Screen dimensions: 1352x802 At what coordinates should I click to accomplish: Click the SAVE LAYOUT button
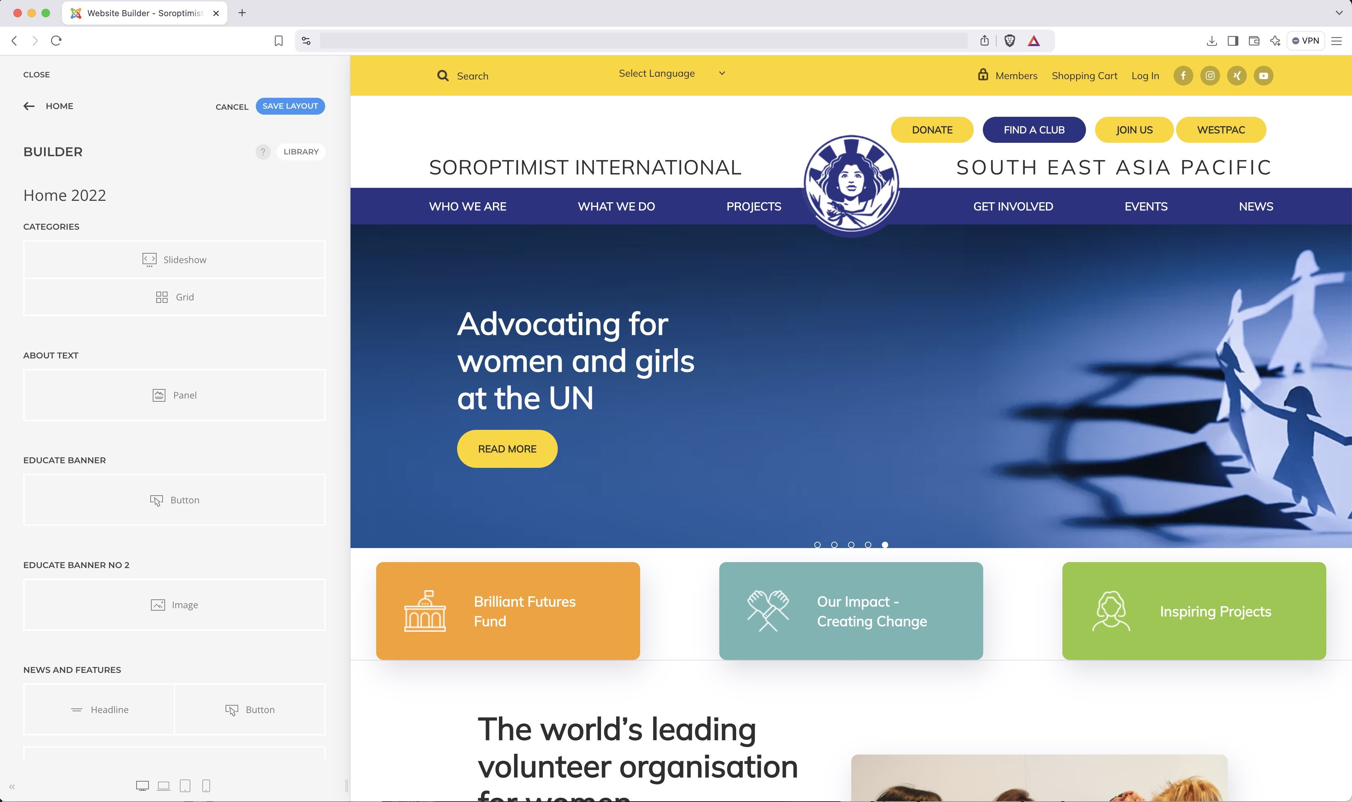tap(290, 106)
